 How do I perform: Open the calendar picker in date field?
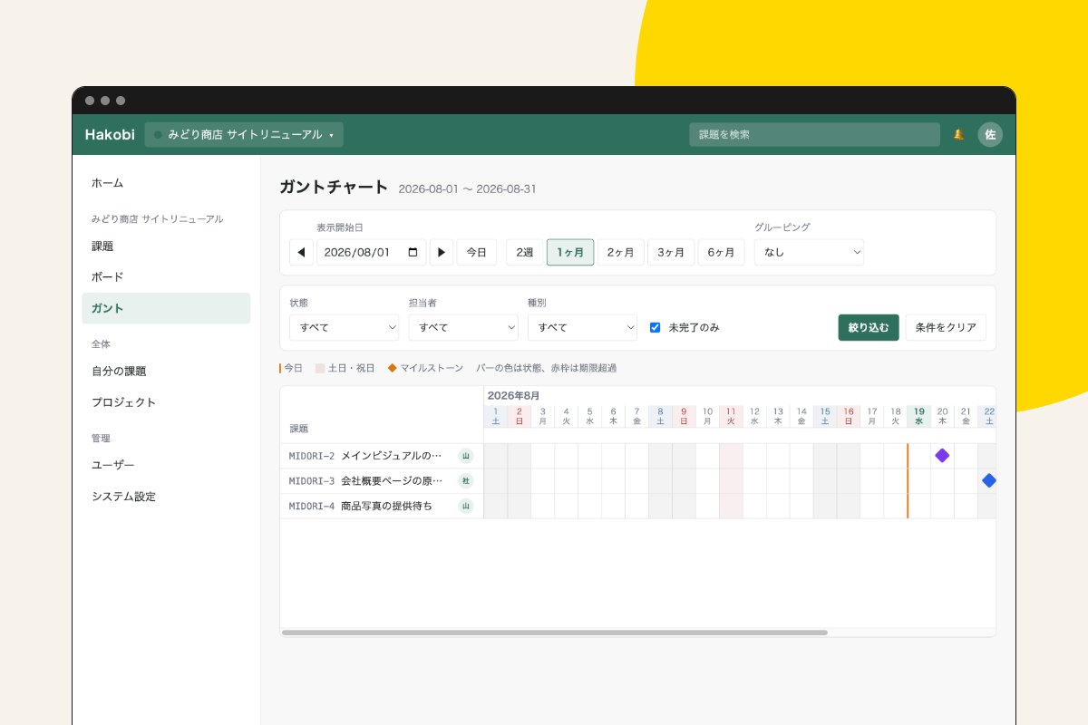click(x=413, y=252)
